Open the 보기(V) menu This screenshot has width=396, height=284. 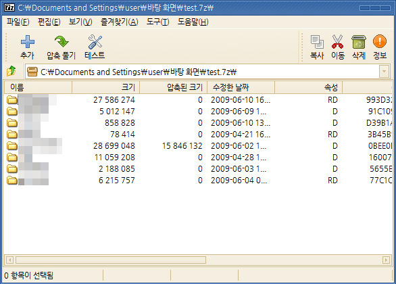click(80, 22)
